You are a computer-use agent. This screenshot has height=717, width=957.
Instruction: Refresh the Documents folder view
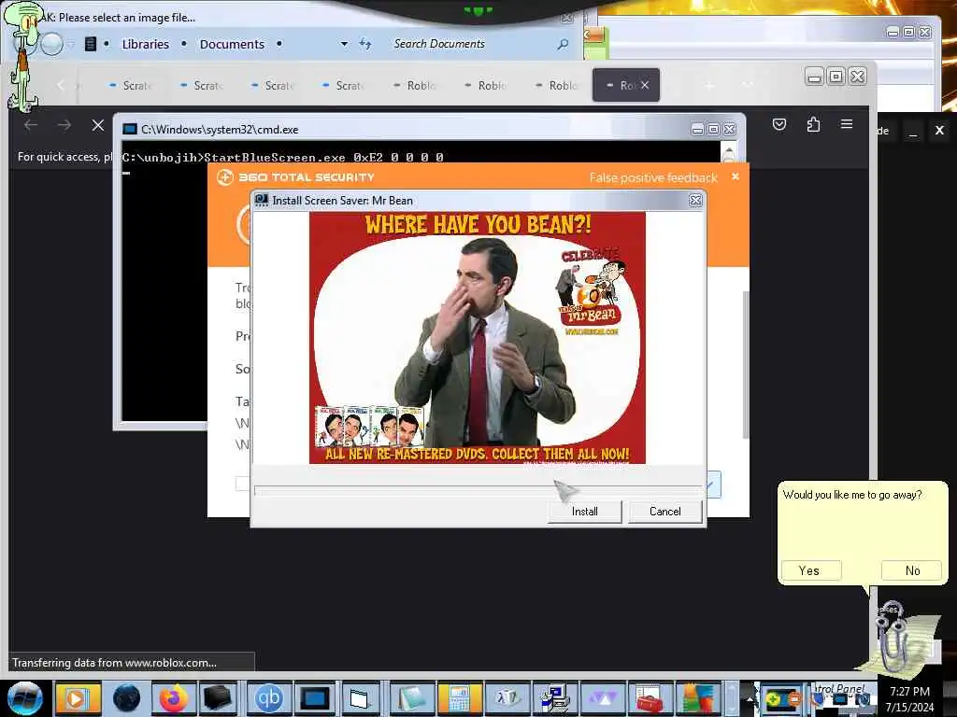365,43
